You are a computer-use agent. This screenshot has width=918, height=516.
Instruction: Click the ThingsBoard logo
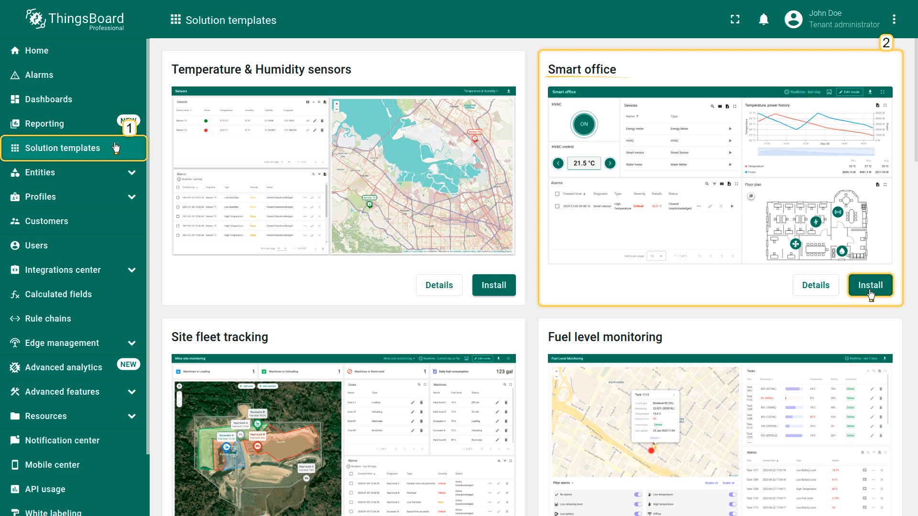pos(75,19)
